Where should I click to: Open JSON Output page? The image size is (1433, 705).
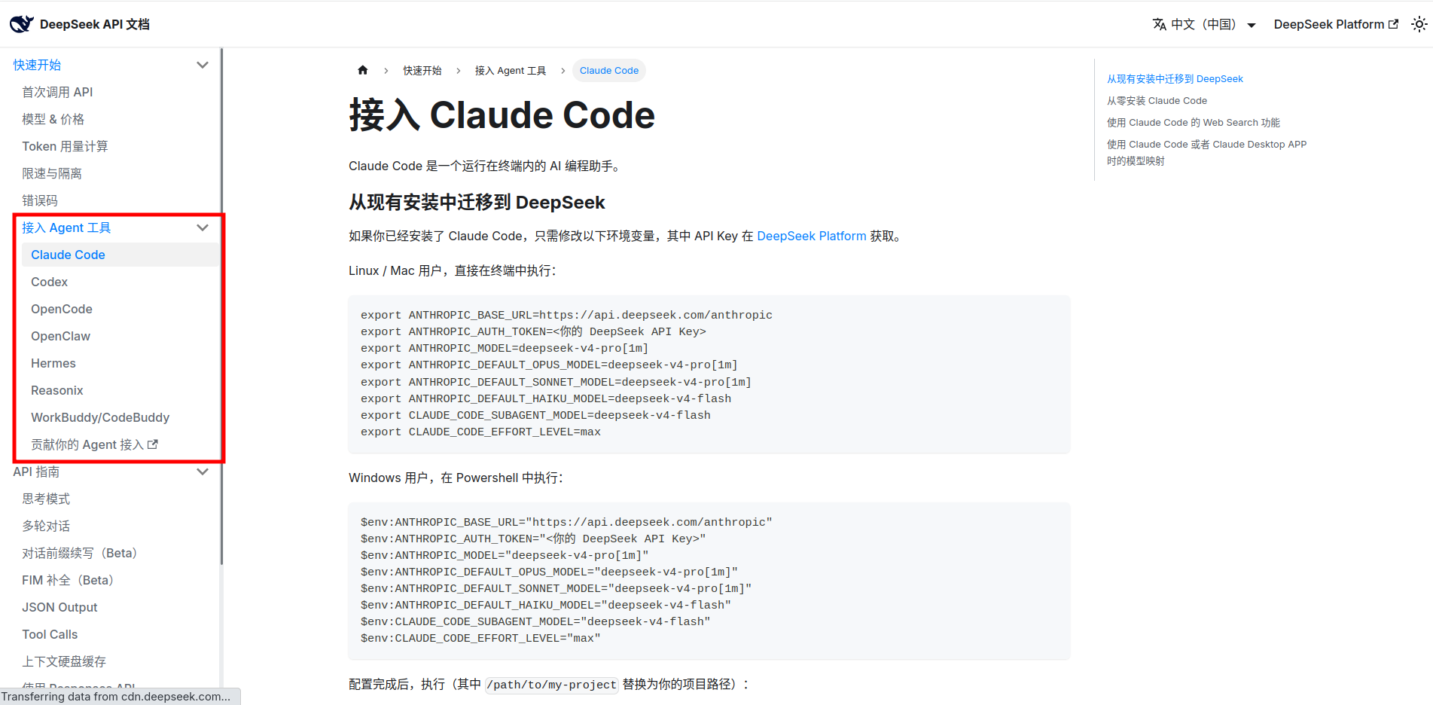[59, 607]
